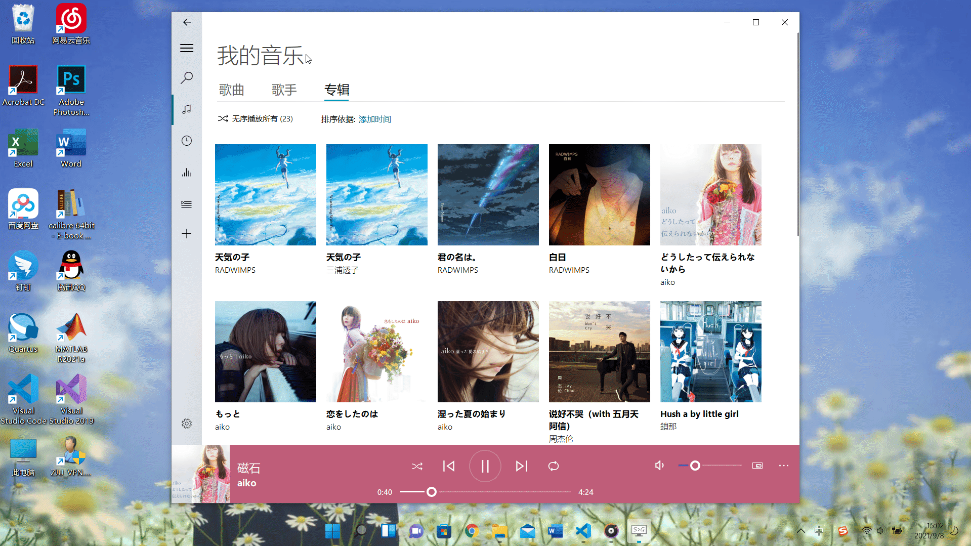
Task: Open calibre E-book desktop icon
Action: point(71,215)
